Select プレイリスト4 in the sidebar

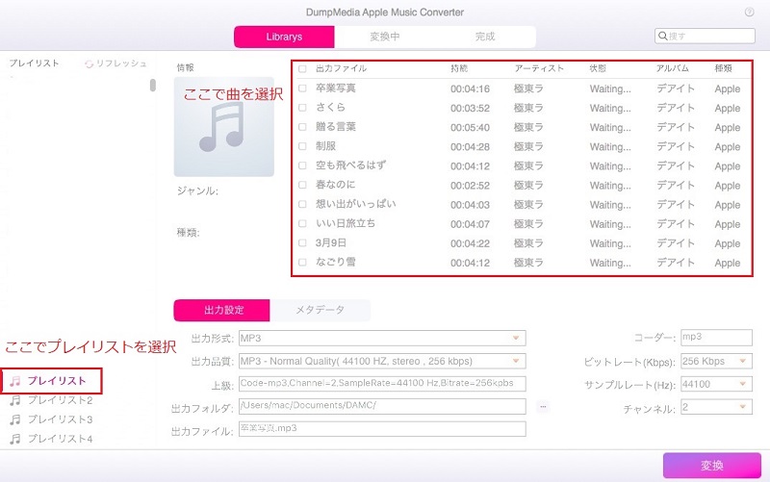(x=60, y=439)
